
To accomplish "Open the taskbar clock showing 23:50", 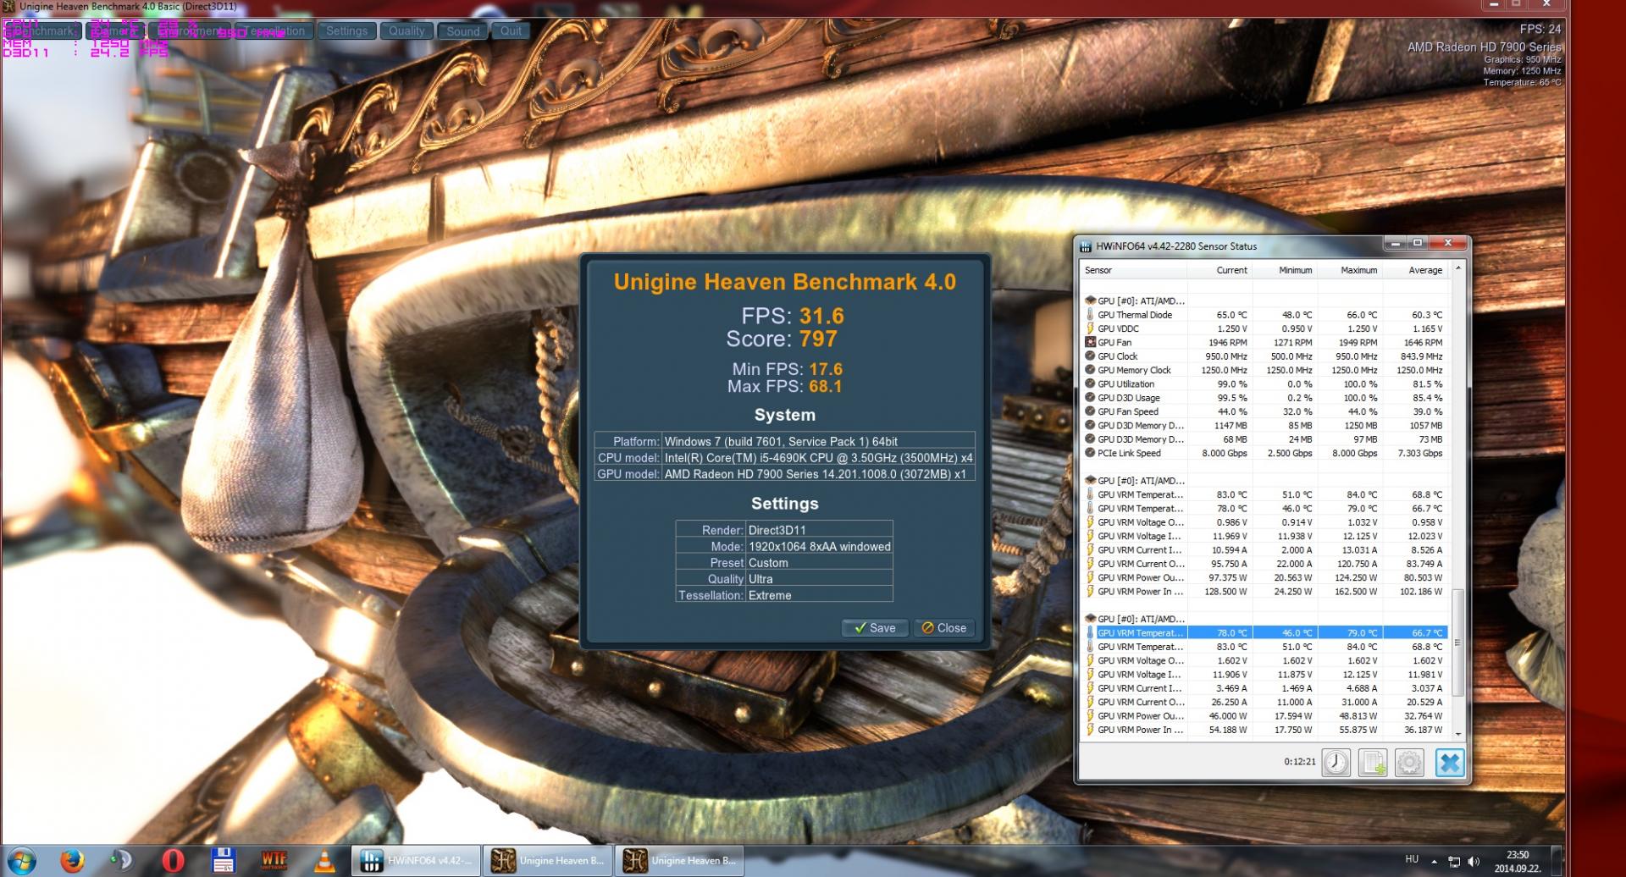I will coord(1518,862).
